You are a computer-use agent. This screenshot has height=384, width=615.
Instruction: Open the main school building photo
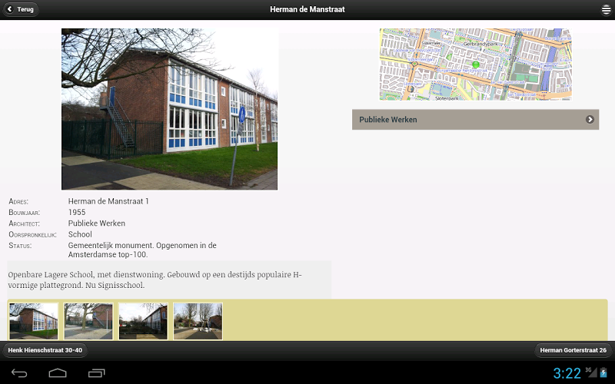(169, 109)
